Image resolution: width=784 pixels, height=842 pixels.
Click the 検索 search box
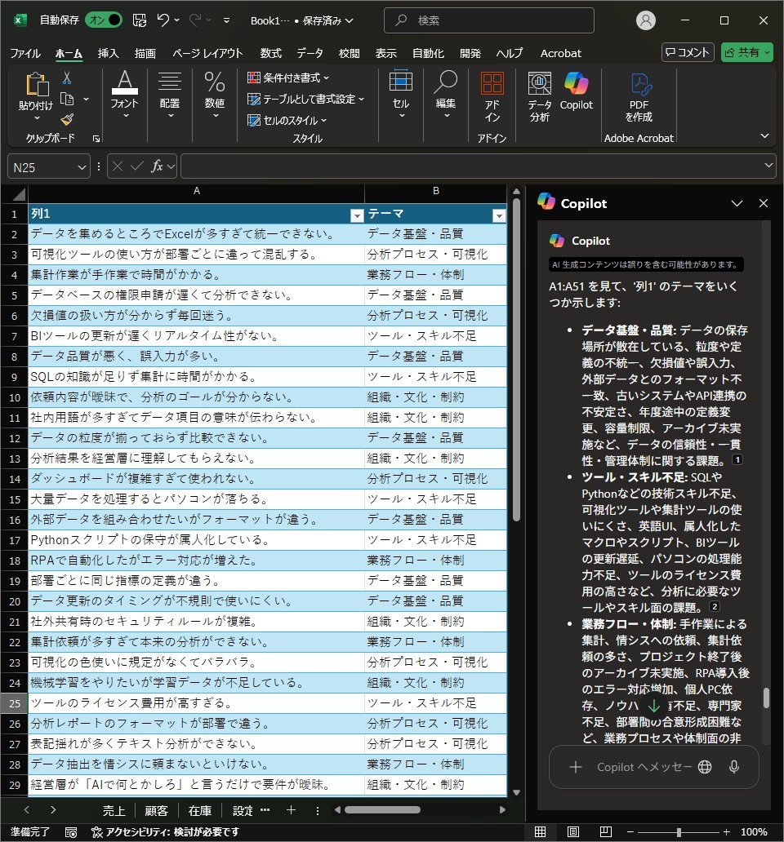coord(489,20)
